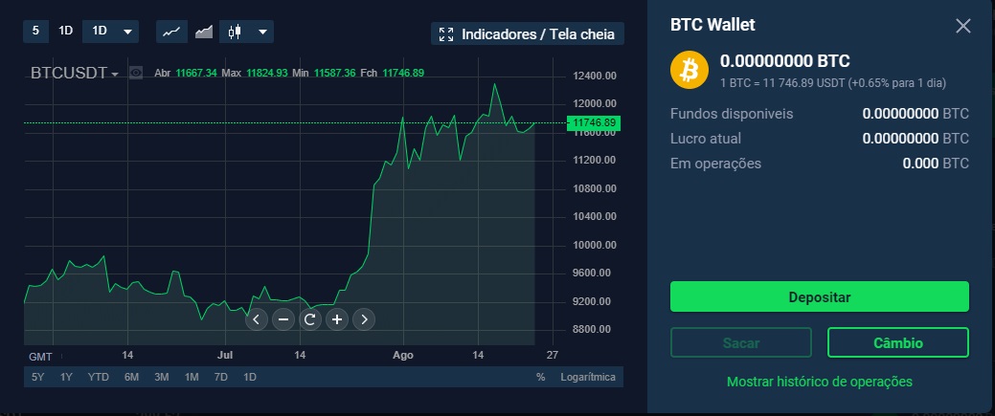The height and width of the screenshot is (416, 995).
Task: Open the 1D interval dropdown
Action: pos(111,32)
